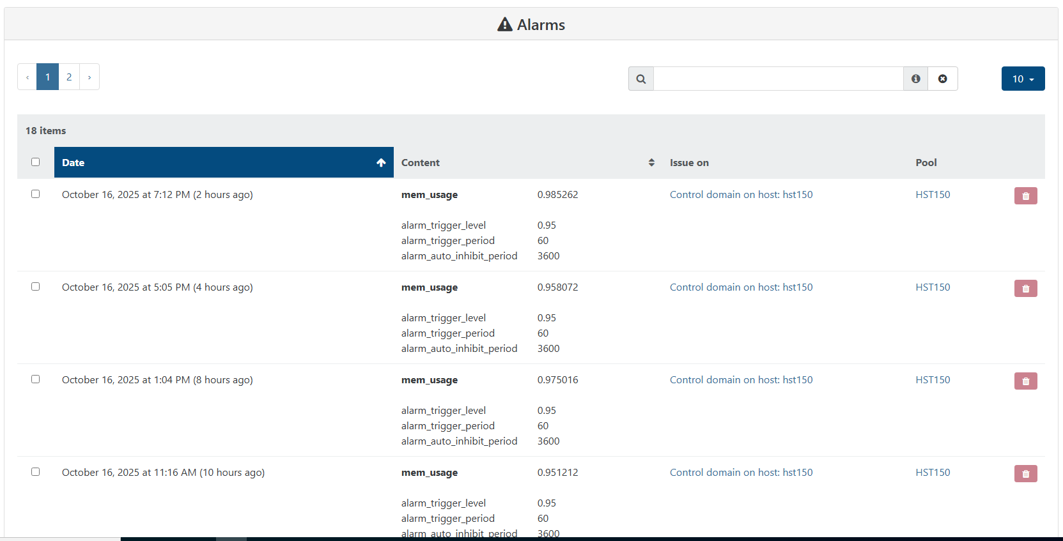Open the 10 items-per-page dropdown
The image size is (1063, 541).
(x=1023, y=79)
